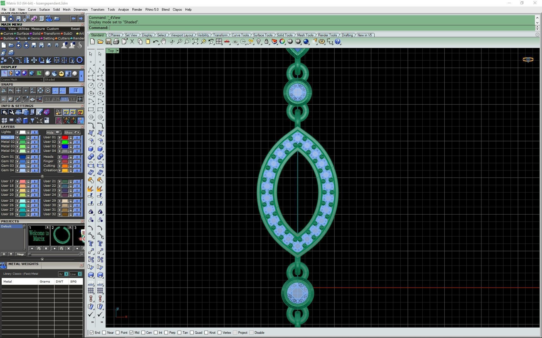Screen dimensions: 542x338
Task: Open the Coarse Mesh dropdown
Action: point(22,80)
